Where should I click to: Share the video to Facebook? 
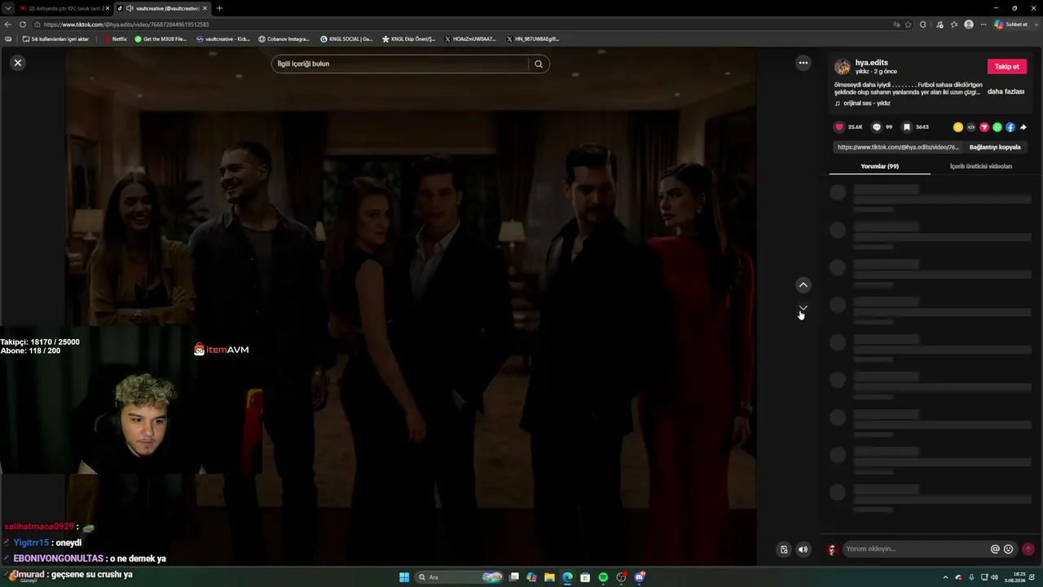tap(1010, 127)
